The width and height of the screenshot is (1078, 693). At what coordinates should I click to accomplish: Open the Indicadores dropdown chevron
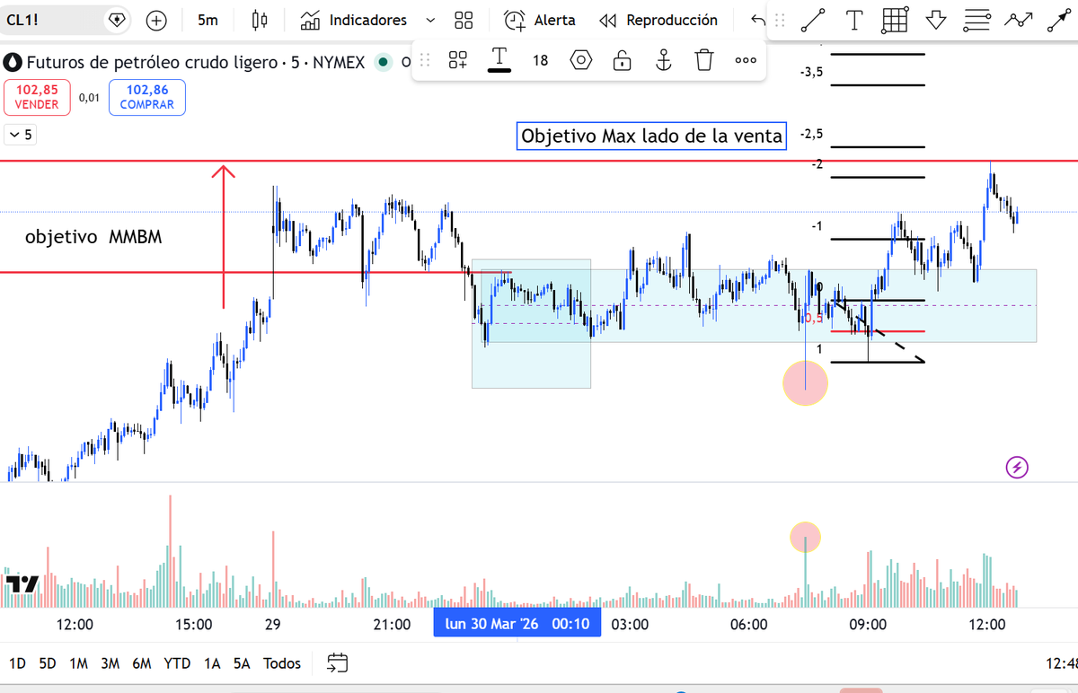pyautogui.click(x=429, y=20)
